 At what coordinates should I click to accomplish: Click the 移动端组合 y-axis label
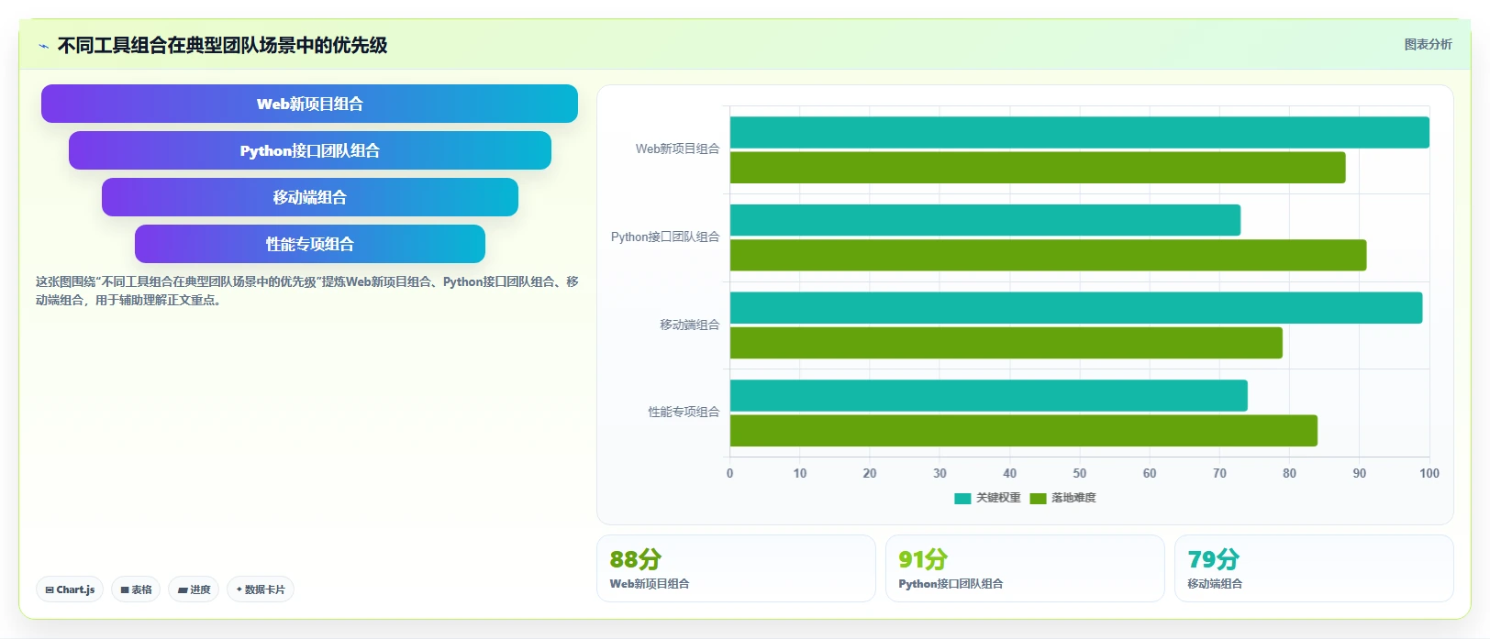689,325
